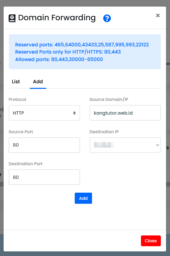
Task: Click the red Close button
Action: 151,241
